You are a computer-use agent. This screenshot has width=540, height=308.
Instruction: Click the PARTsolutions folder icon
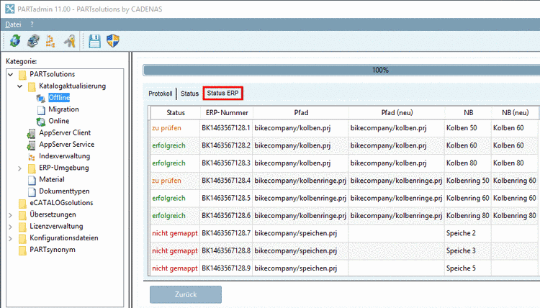point(23,75)
